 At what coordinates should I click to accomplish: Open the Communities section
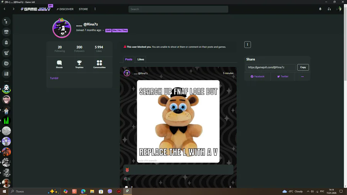(99, 64)
